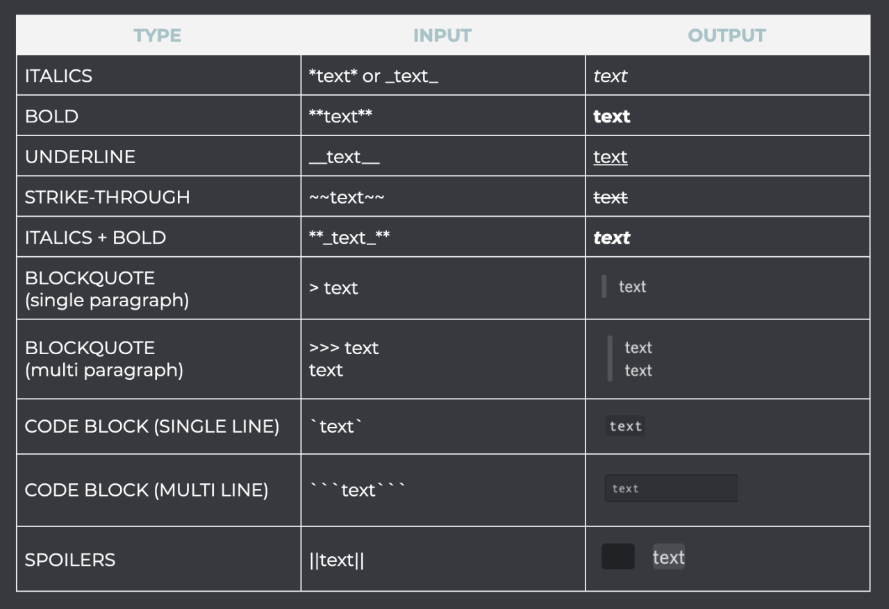Click the italic output text
The height and width of the screenshot is (609, 889).
coord(610,76)
